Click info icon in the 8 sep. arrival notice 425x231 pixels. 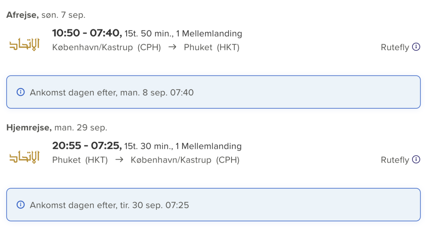[21, 92]
